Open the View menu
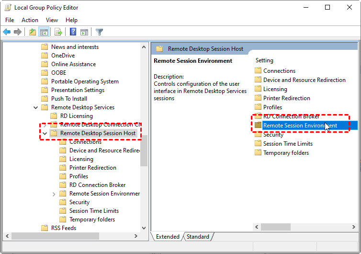Viewport: 361px width, 254px height. (x=52, y=20)
